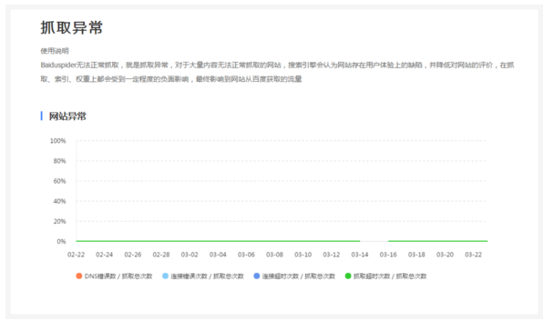Toggle the green 抓取超时次数 legend dot

pos(348,276)
